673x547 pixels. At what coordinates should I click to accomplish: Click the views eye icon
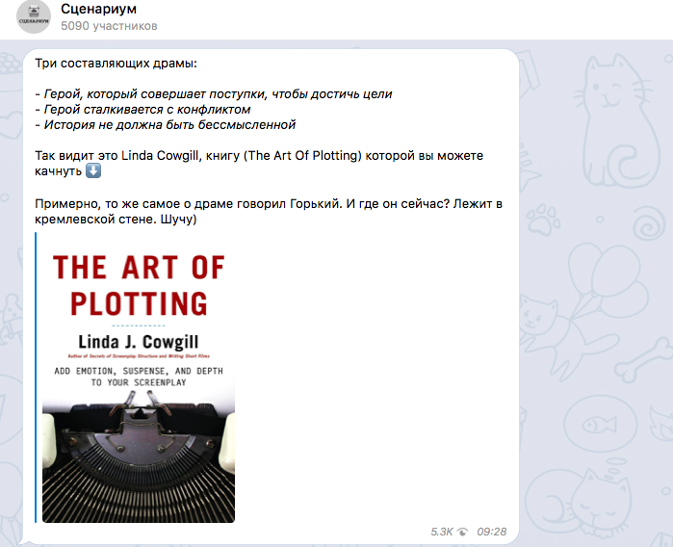463,532
